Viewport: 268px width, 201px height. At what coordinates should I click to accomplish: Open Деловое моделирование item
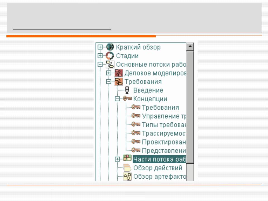pos(155,73)
